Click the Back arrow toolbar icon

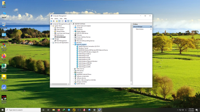[x=51, y=21]
